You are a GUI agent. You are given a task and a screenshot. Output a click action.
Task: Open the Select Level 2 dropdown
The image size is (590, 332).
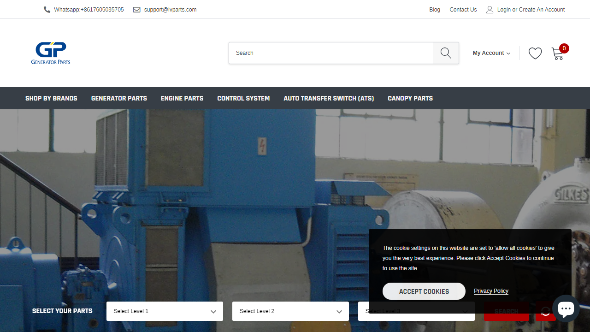(x=290, y=311)
